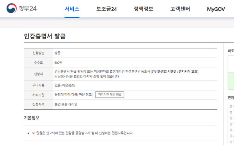Viewport: 234px width, 145px height.
Task: Click the 처리기간 계산 방법 button
Action: pos(110,94)
